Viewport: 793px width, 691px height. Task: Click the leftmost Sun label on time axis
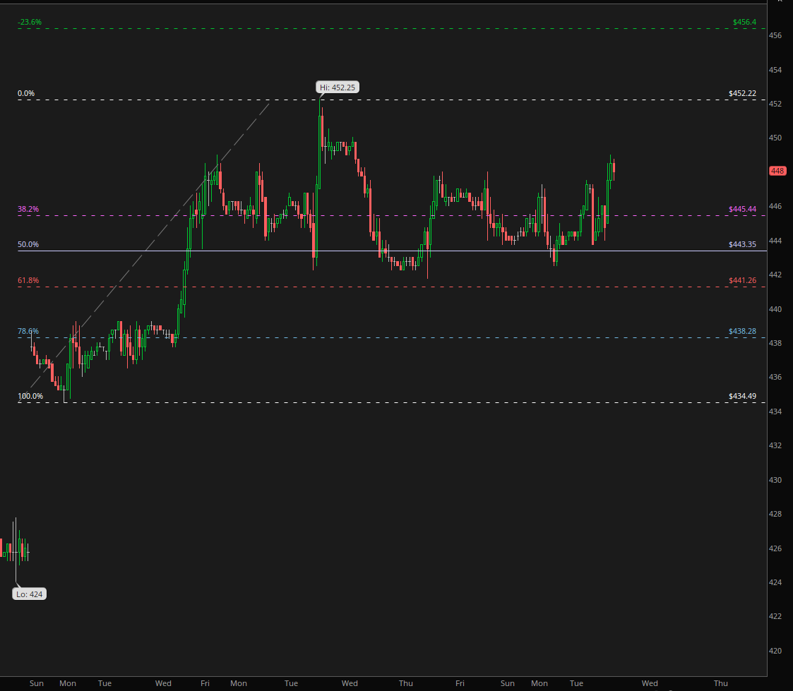click(37, 683)
